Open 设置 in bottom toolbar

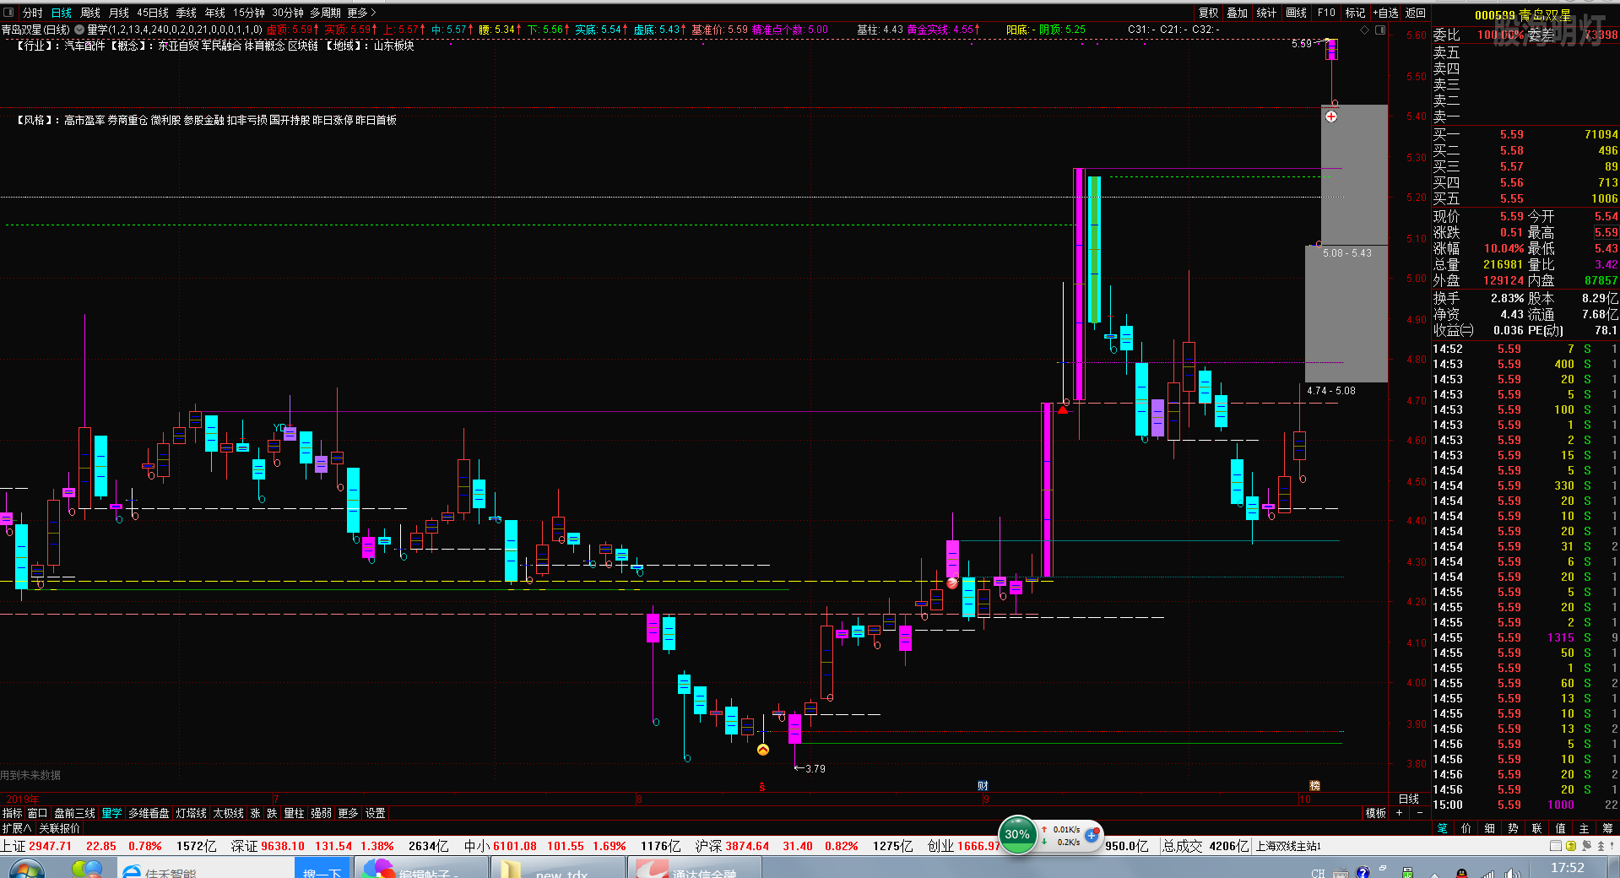(376, 813)
